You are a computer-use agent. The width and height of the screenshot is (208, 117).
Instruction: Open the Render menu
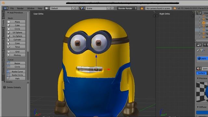[x=20, y=8]
